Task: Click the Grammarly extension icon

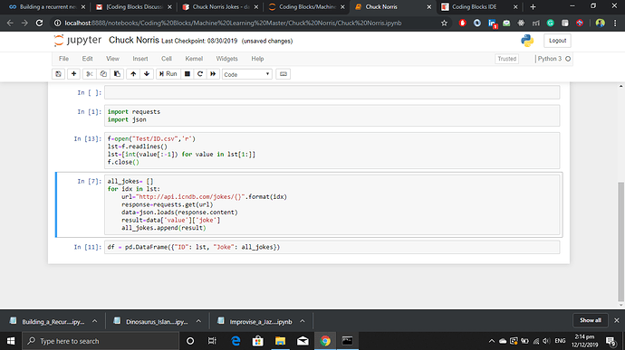Action: [x=550, y=24]
